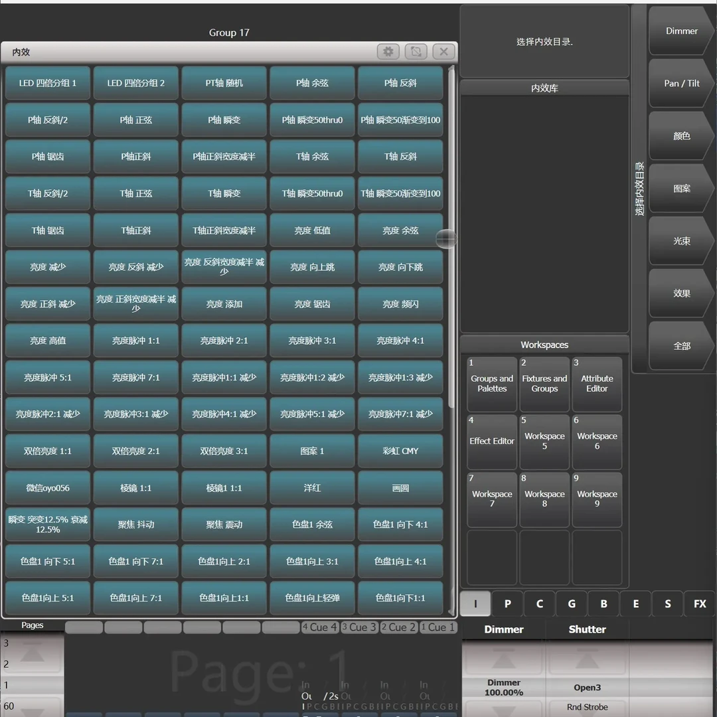Open the effects window settings gear
Viewport: 717px width, 717px height.
coord(388,51)
